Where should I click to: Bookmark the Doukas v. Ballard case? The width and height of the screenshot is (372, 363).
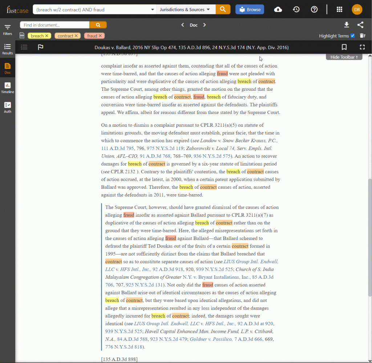tap(344, 47)
